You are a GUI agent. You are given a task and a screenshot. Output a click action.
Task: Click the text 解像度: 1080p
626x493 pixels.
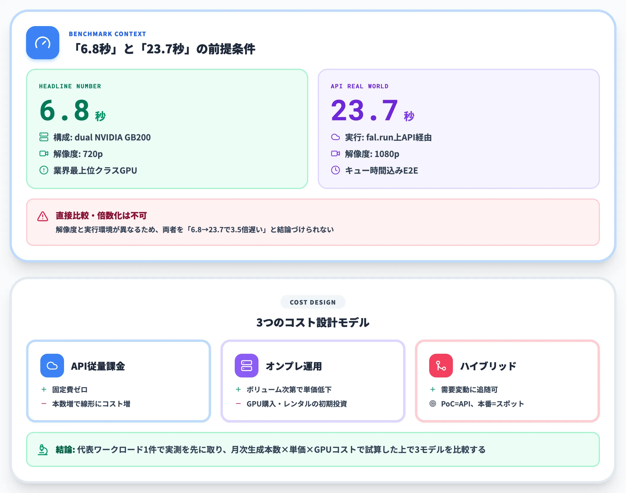click(x=372, y=154)
